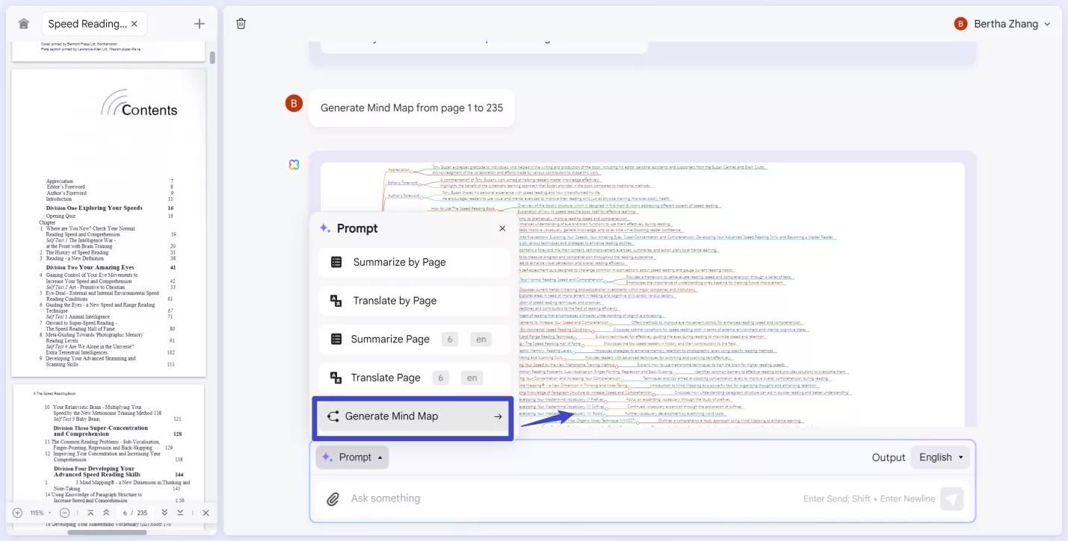This screenshot has height=541, width=1068.
Task: Switch to the Speed Reading tab
Action: tap(93, 24)
